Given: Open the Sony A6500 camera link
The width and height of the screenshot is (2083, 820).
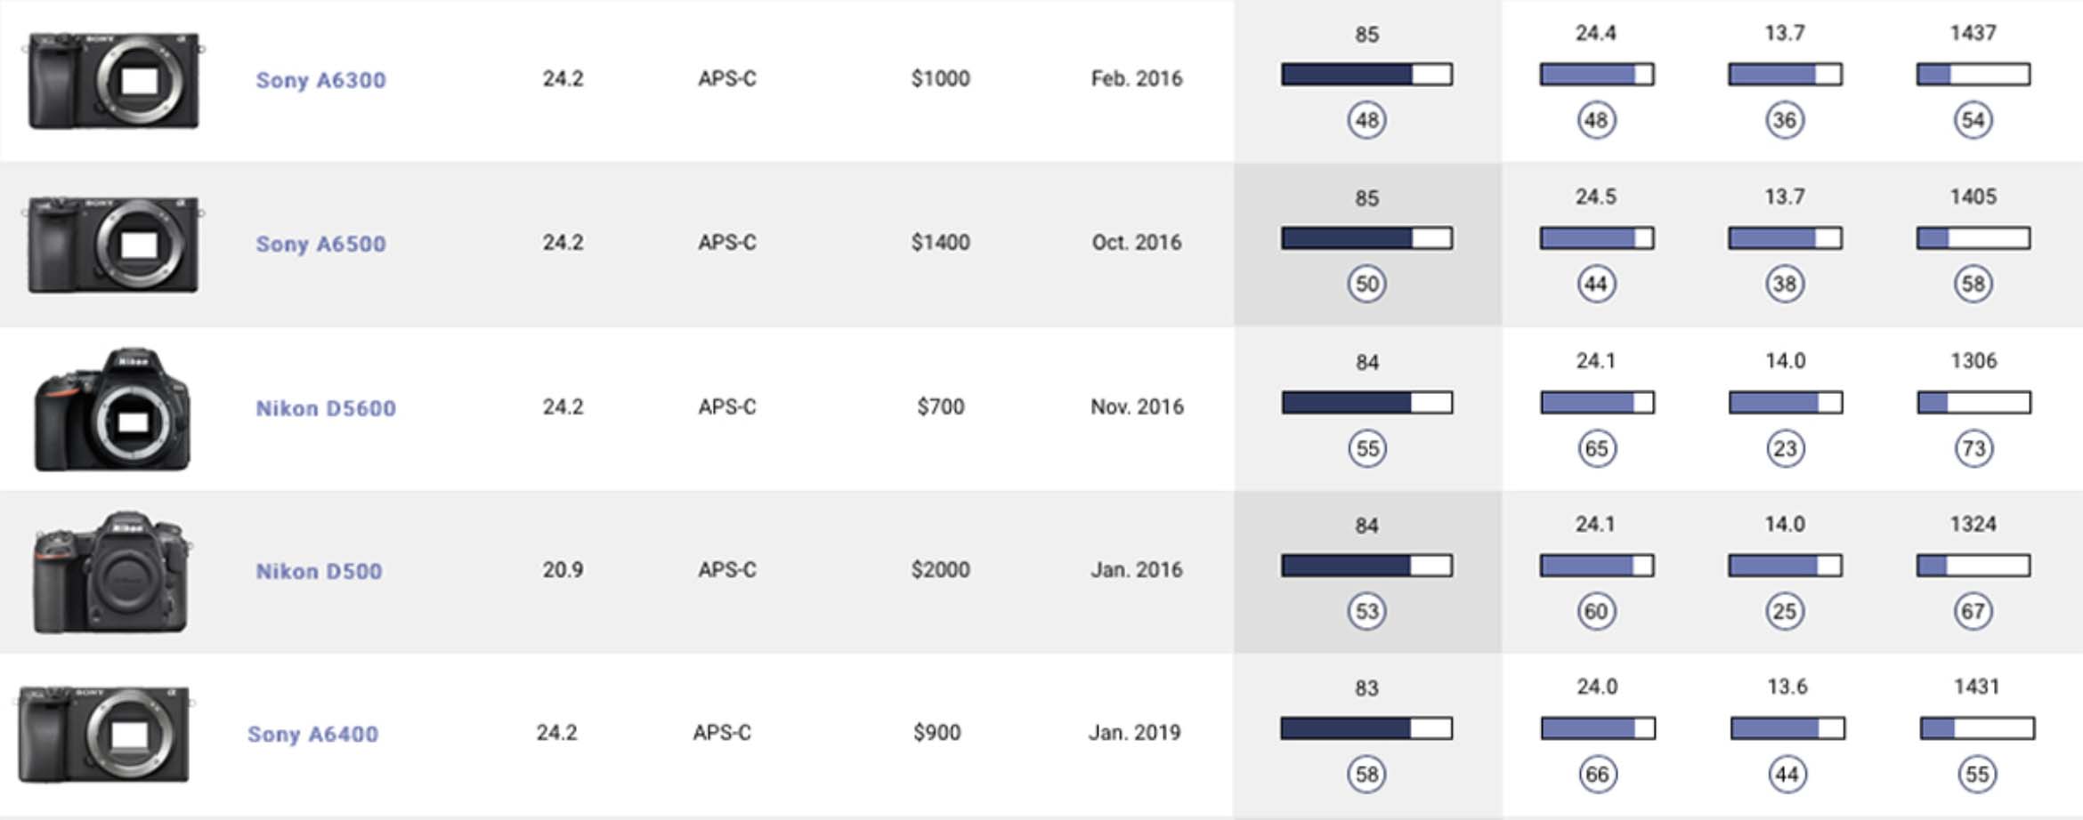Looking at the screenshot, I should 320,244.
